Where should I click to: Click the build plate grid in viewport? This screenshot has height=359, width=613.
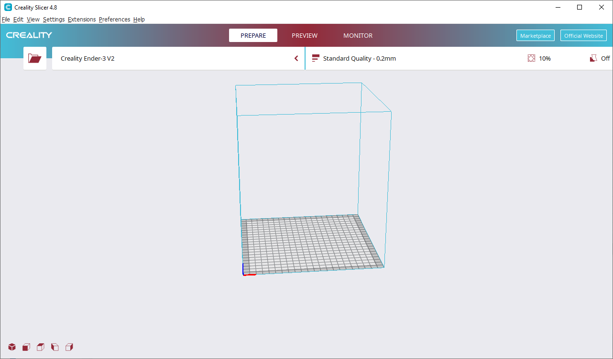pyautogui.click(x=312, y=244)
